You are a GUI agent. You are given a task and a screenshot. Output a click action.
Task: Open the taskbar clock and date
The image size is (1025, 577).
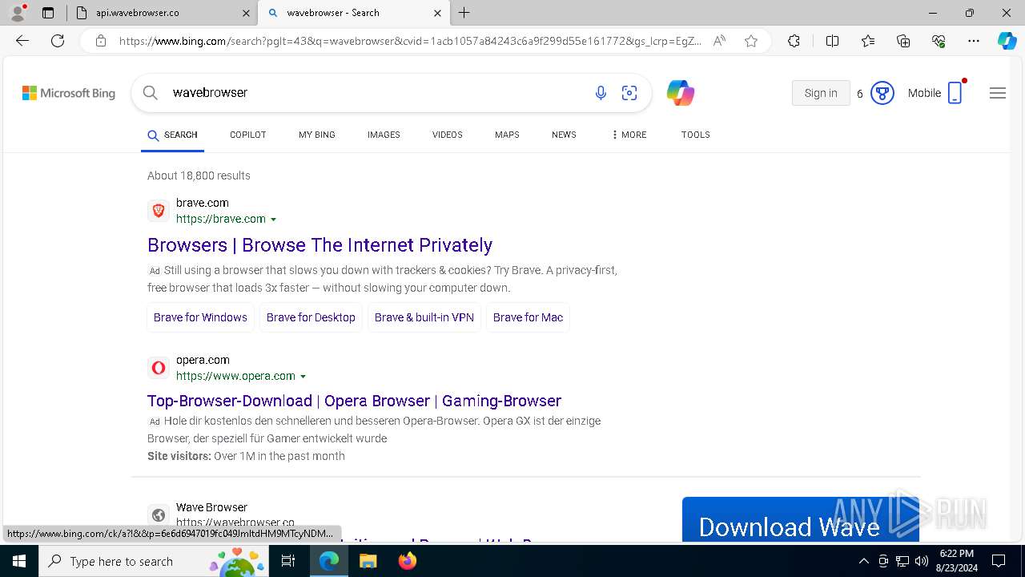(957, 561)
